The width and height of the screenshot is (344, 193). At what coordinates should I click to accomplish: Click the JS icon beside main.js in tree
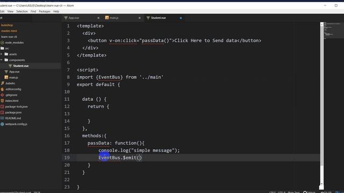(6, 77)
